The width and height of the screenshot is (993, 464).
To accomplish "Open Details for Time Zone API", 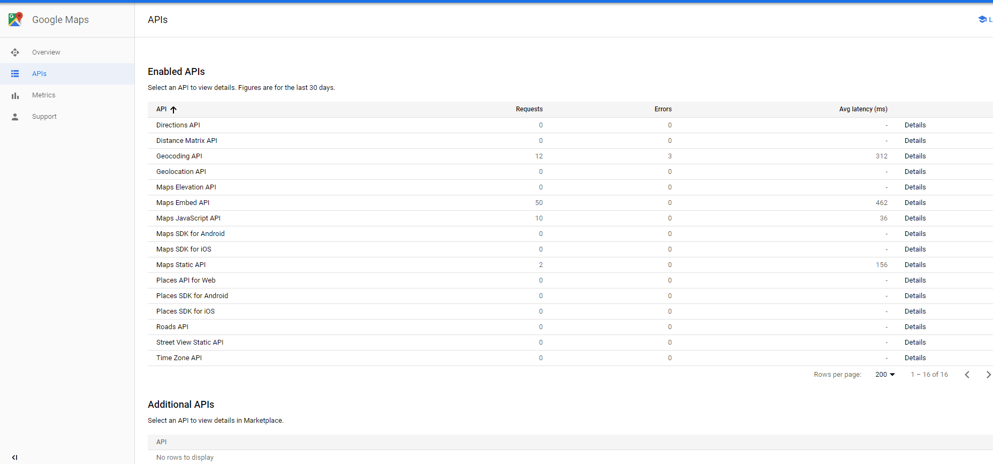I will (915, 358).
